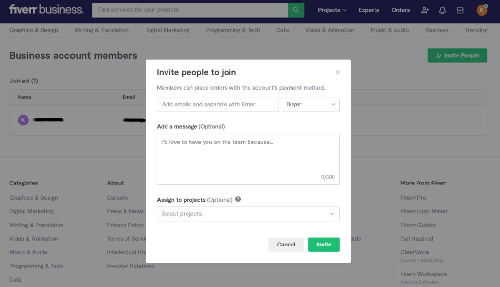500x287 pixels.
Task: Open the messages envelope icon
Action: [x=459, y=10]
